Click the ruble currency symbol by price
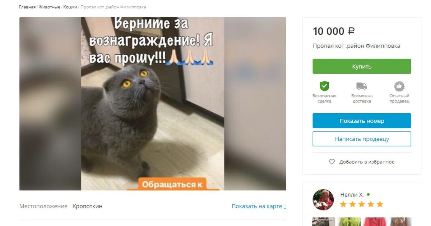Image resolution: width=431 pixels, height=226 pixels. point(351,31)
